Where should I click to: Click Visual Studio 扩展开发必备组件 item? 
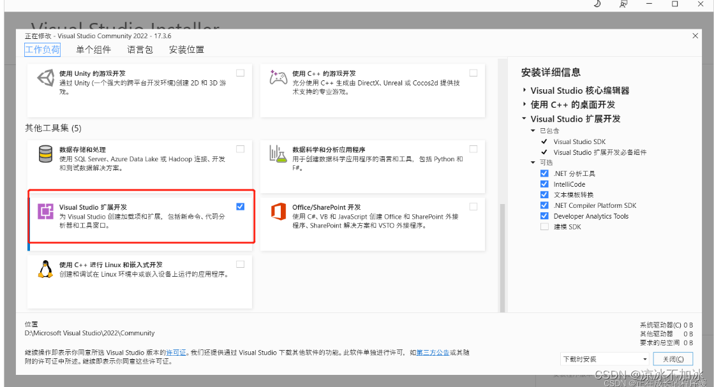[x=600, y=152]
